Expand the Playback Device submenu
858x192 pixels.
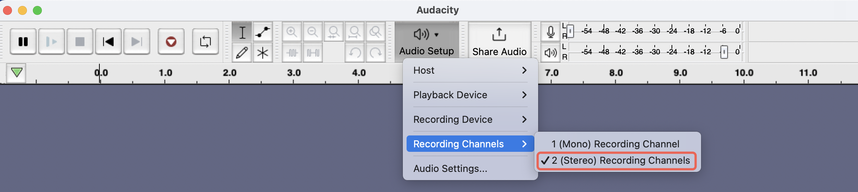click(470, 95)
